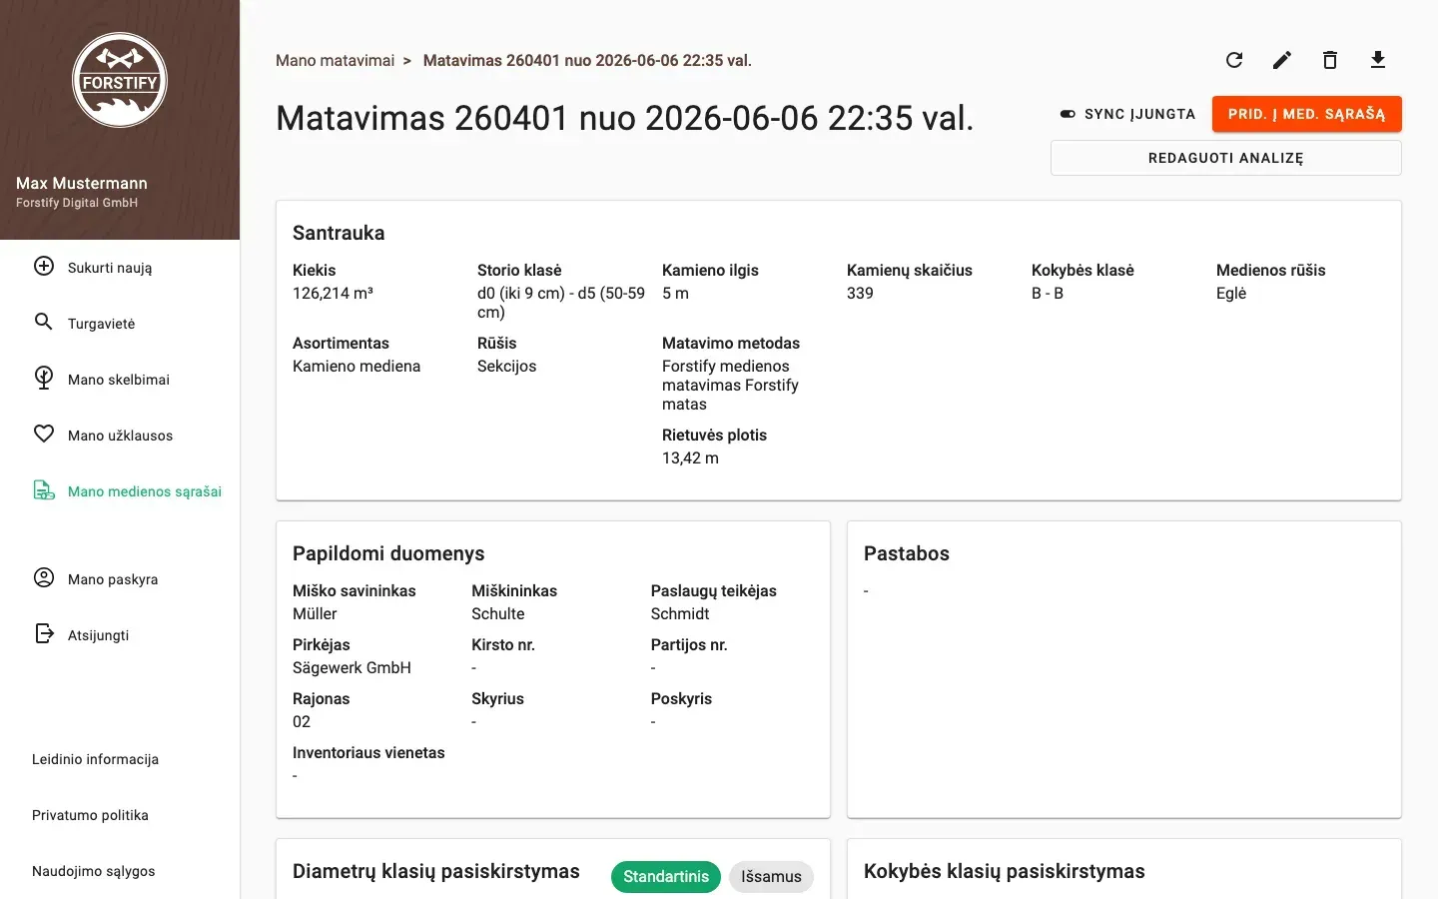Click PRID. Į MED. SĄRAŠĄ button
Screen dimensions: 1438x899
[x=1307, y=114]
